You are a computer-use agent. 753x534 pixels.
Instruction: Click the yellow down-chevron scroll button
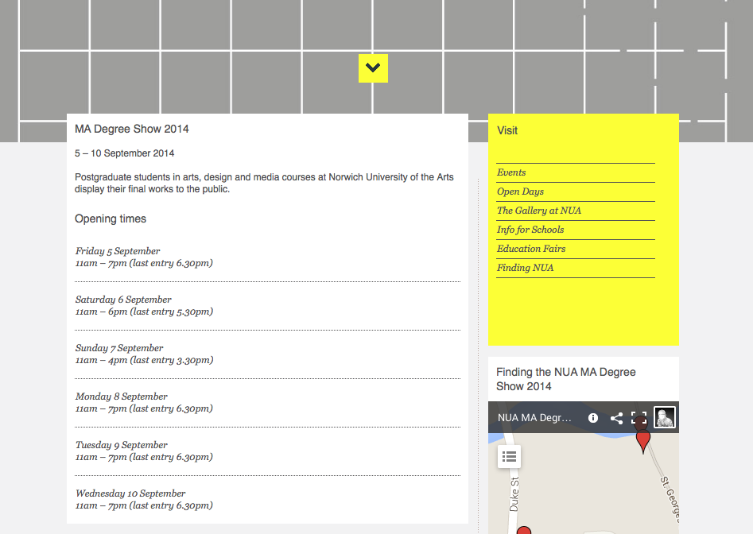click(373, 68)
